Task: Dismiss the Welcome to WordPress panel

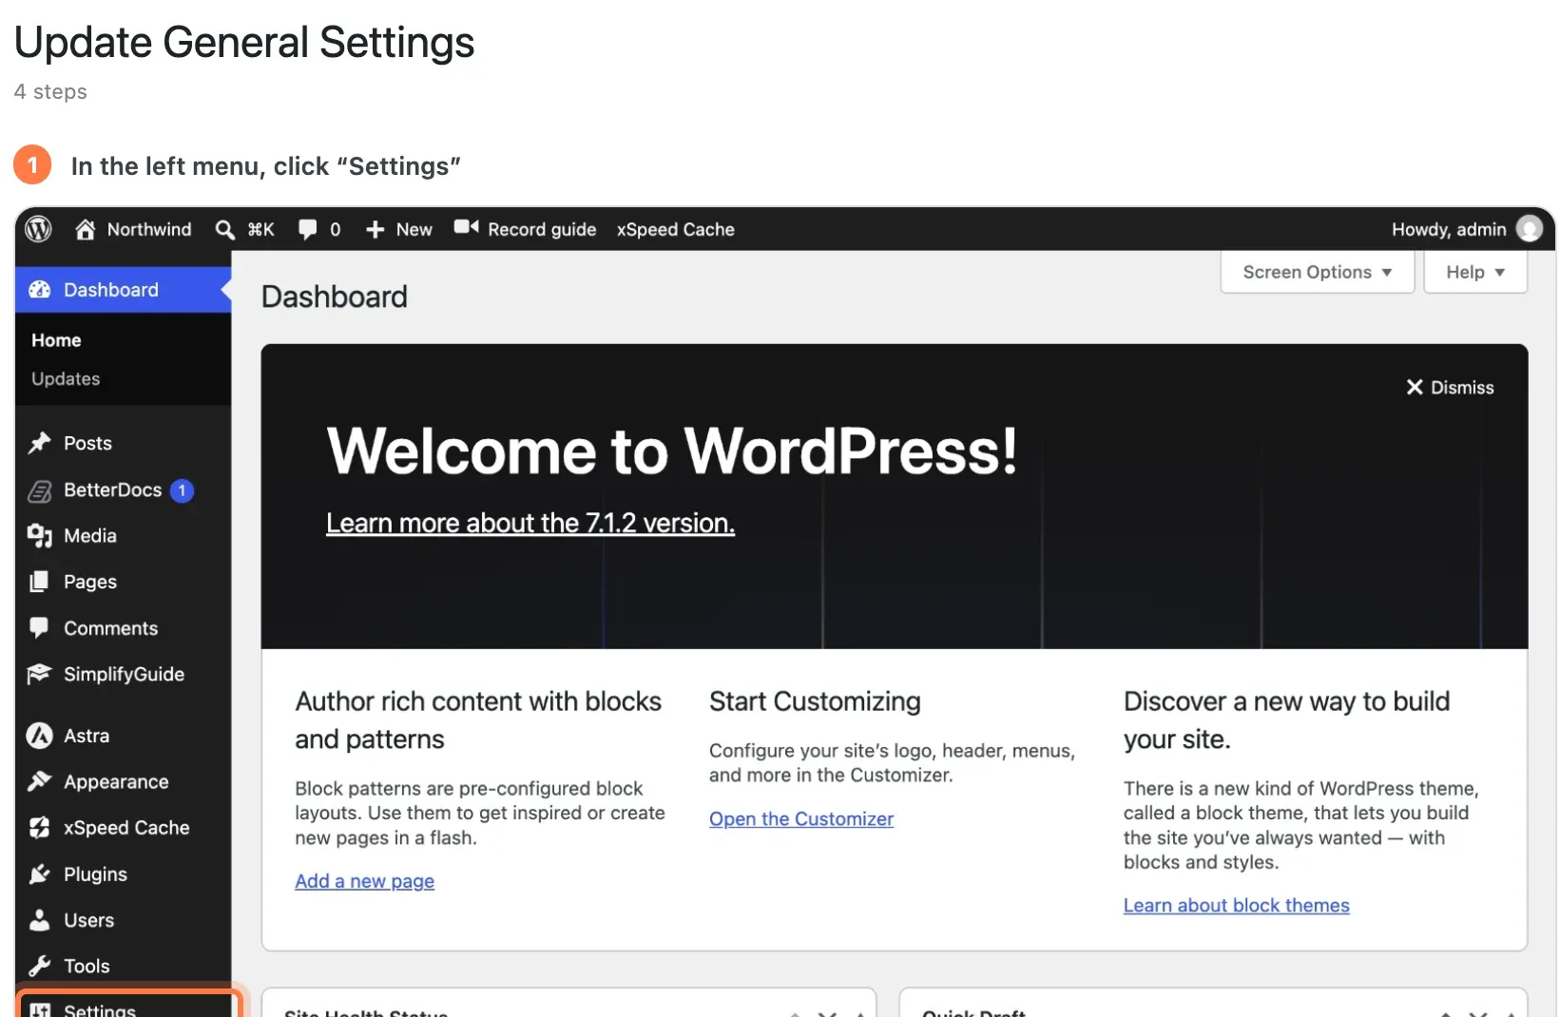Action: coord(1450,388)
